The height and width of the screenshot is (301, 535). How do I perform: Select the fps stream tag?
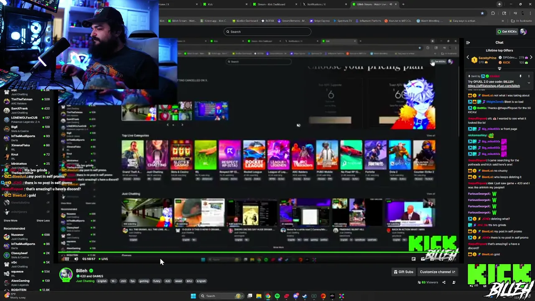point(132,281)
